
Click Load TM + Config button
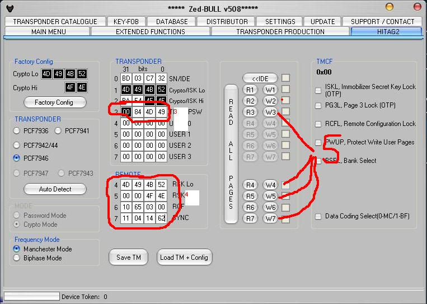click(x=184, y=257)
